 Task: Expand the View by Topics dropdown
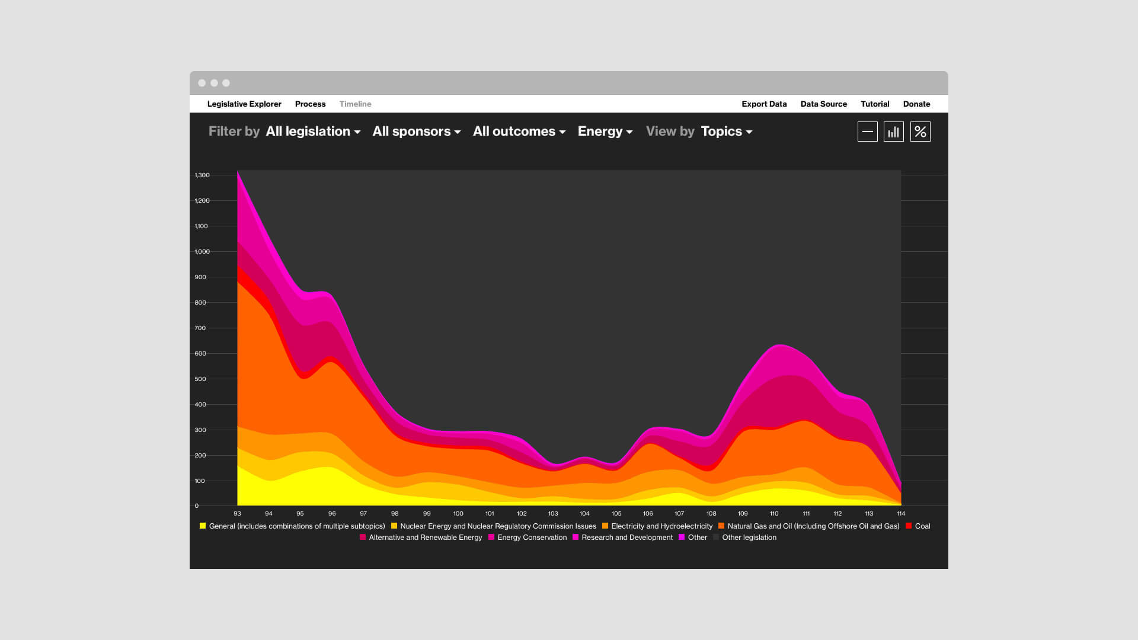pyautogui.click(x=727, y=132)
